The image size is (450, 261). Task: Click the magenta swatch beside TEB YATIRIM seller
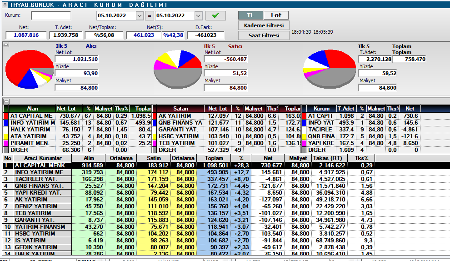155,143
